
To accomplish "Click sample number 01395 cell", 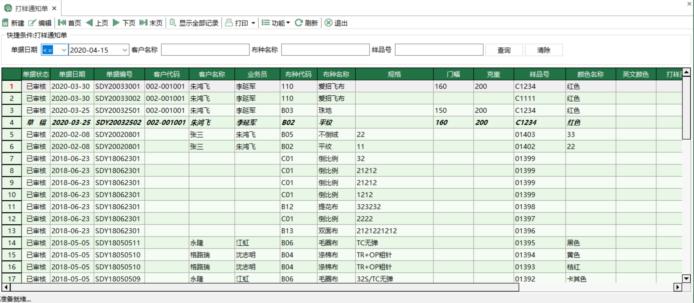I will (539, 243).
